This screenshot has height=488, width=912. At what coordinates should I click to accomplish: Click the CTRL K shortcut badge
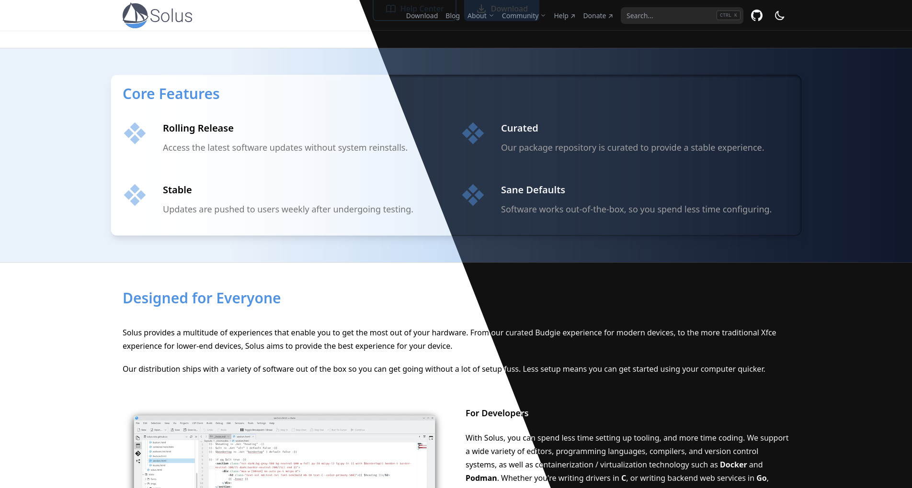pyautogui.click(x=728, y=15)
